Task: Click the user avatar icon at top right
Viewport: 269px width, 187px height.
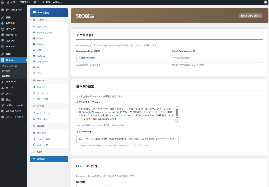Action: [265, 2]
